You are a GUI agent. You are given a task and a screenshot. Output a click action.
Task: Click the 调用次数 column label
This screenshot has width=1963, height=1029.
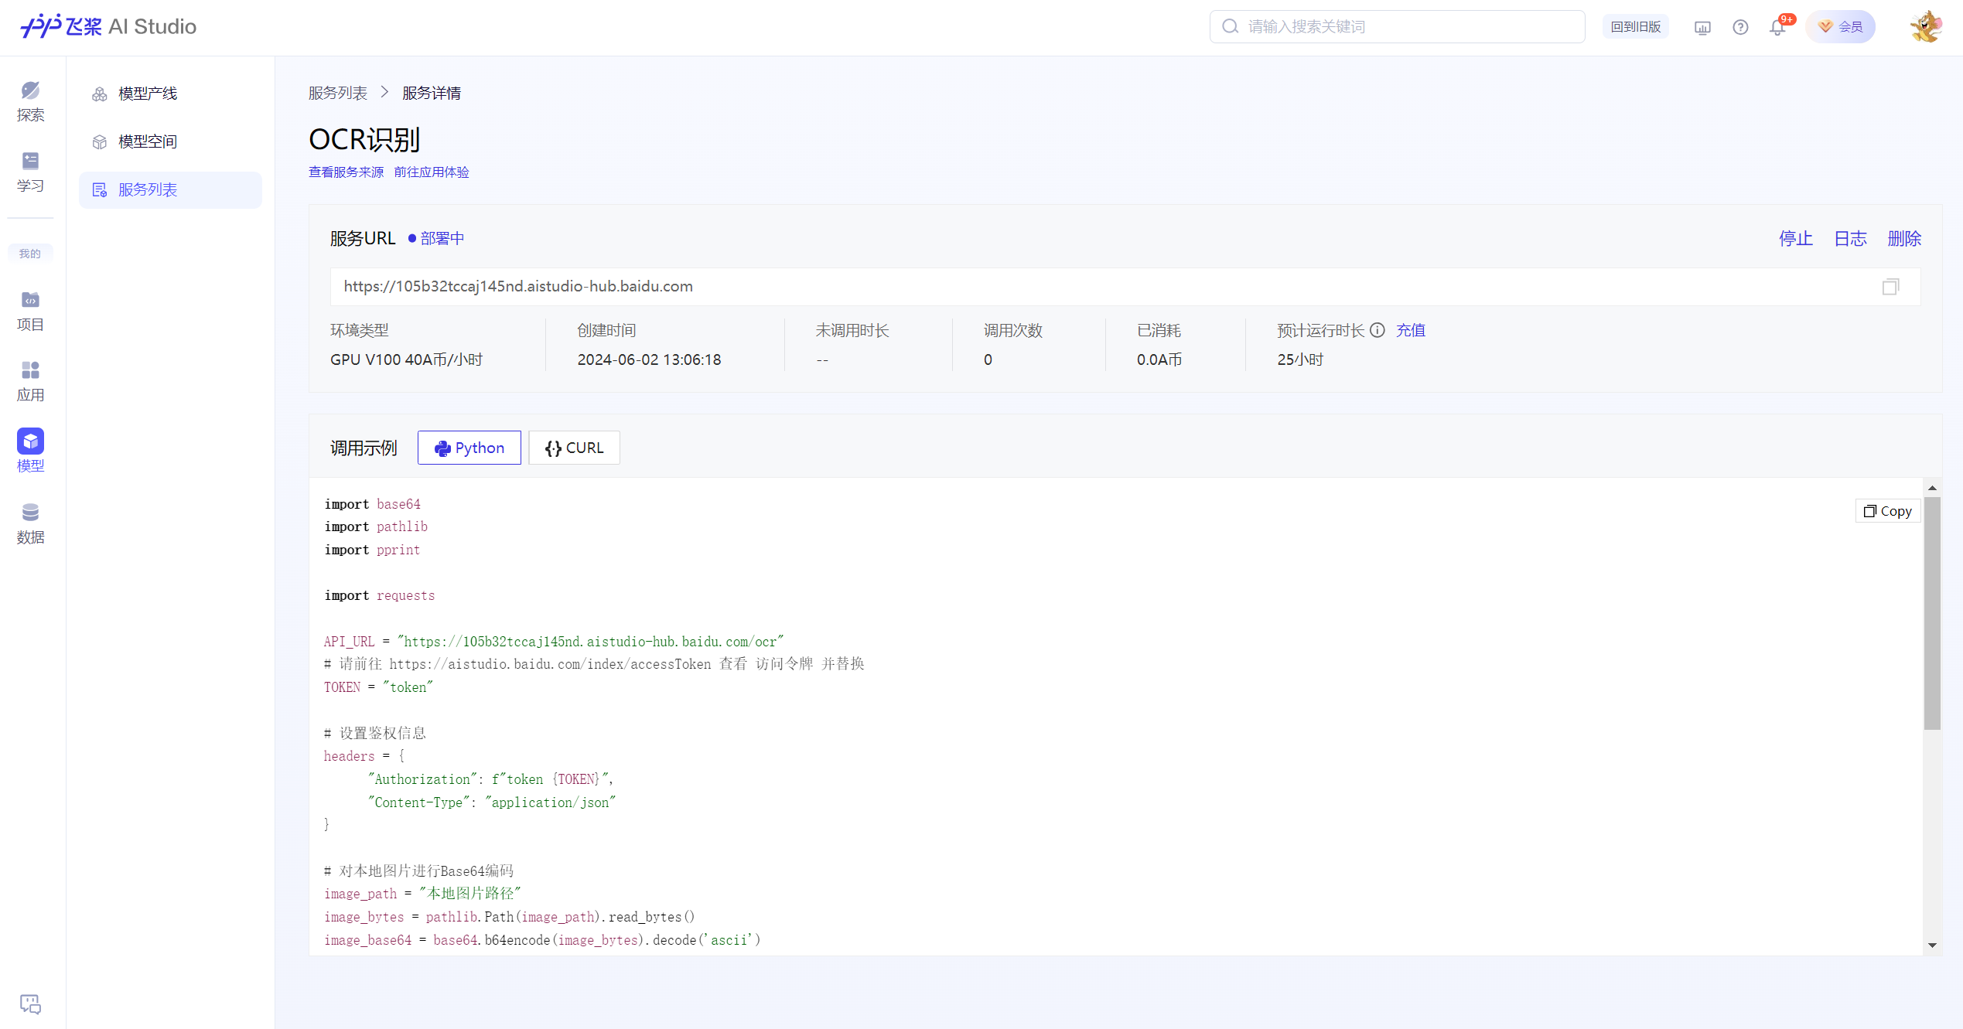click(x=1013, y=330)
